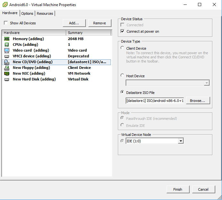Select the New CD/DVD (adding) row

(x=56, y=62)
